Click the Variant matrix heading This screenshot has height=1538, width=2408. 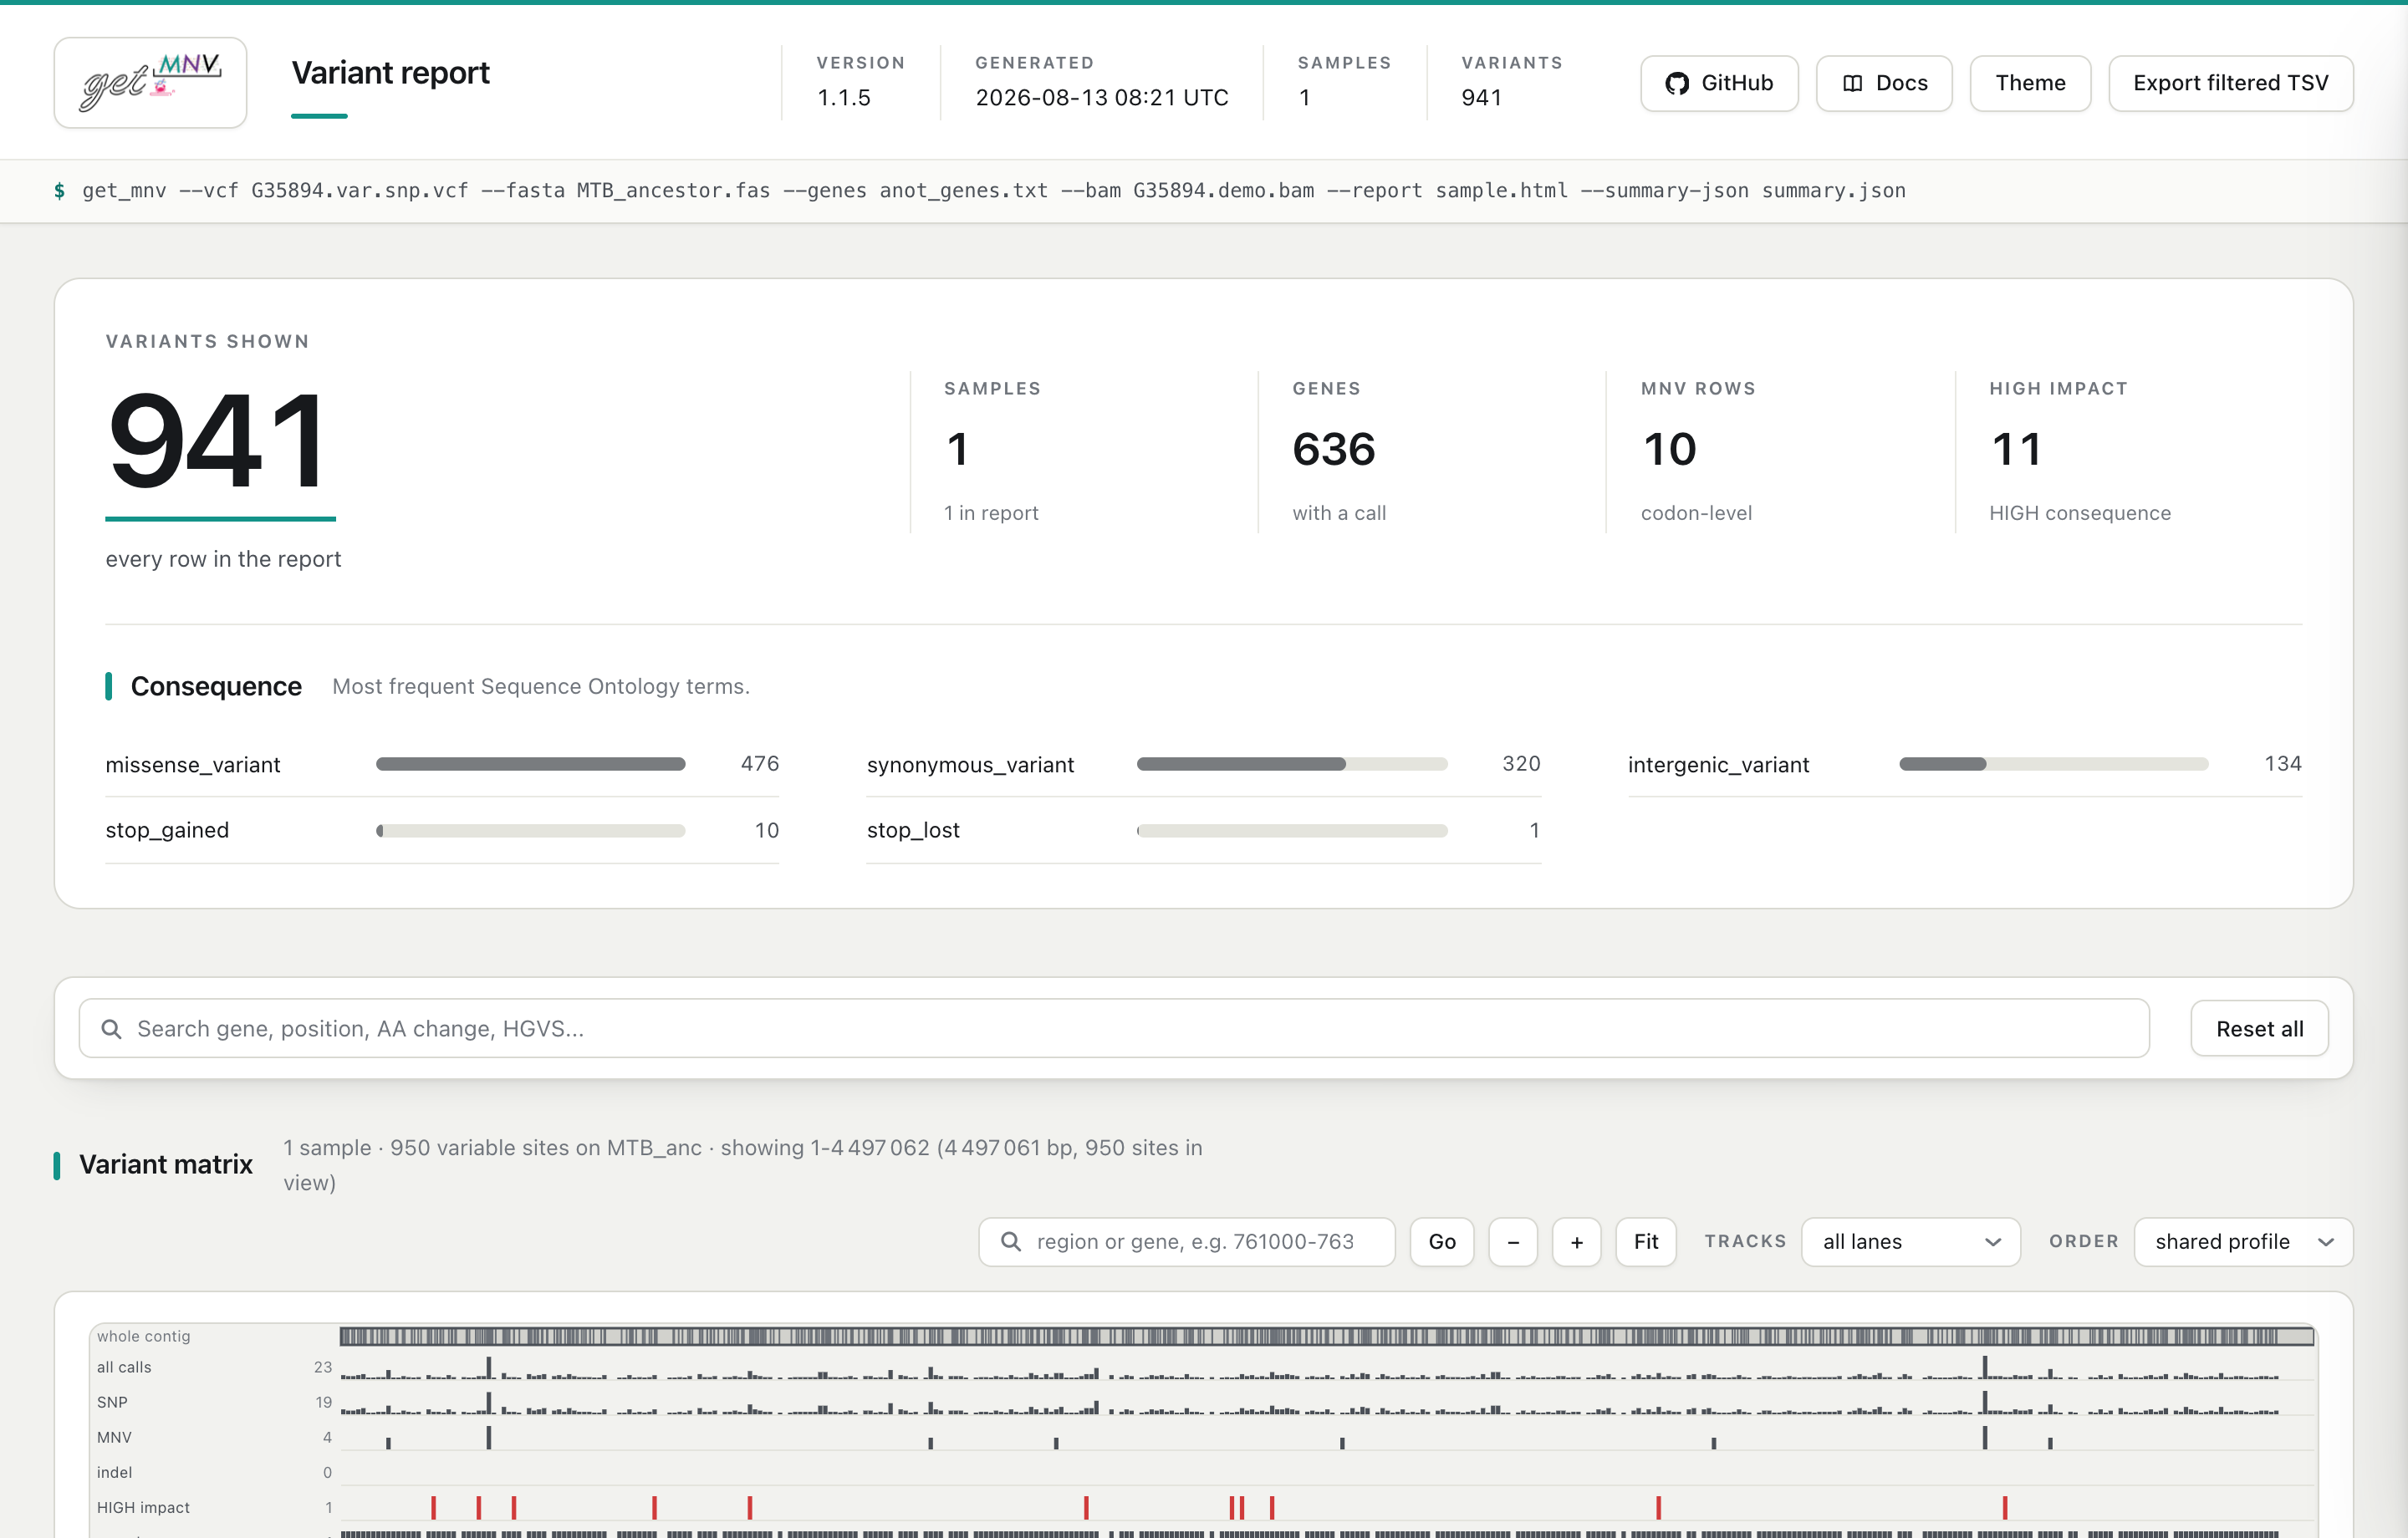pyautogui.click(x=166, y=1164)
